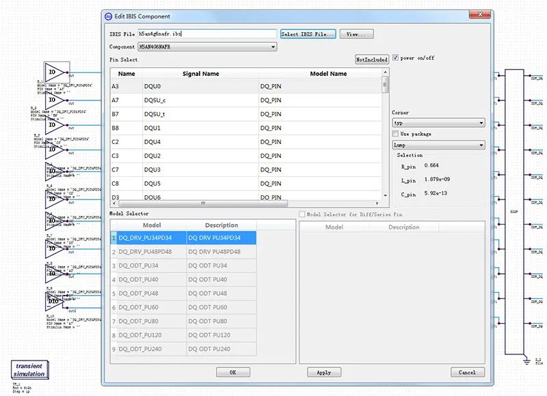Click the Edit IBIS Component title icon
Image resolution: width=547 pixels, height=396 pixels.
pos(109,16)
